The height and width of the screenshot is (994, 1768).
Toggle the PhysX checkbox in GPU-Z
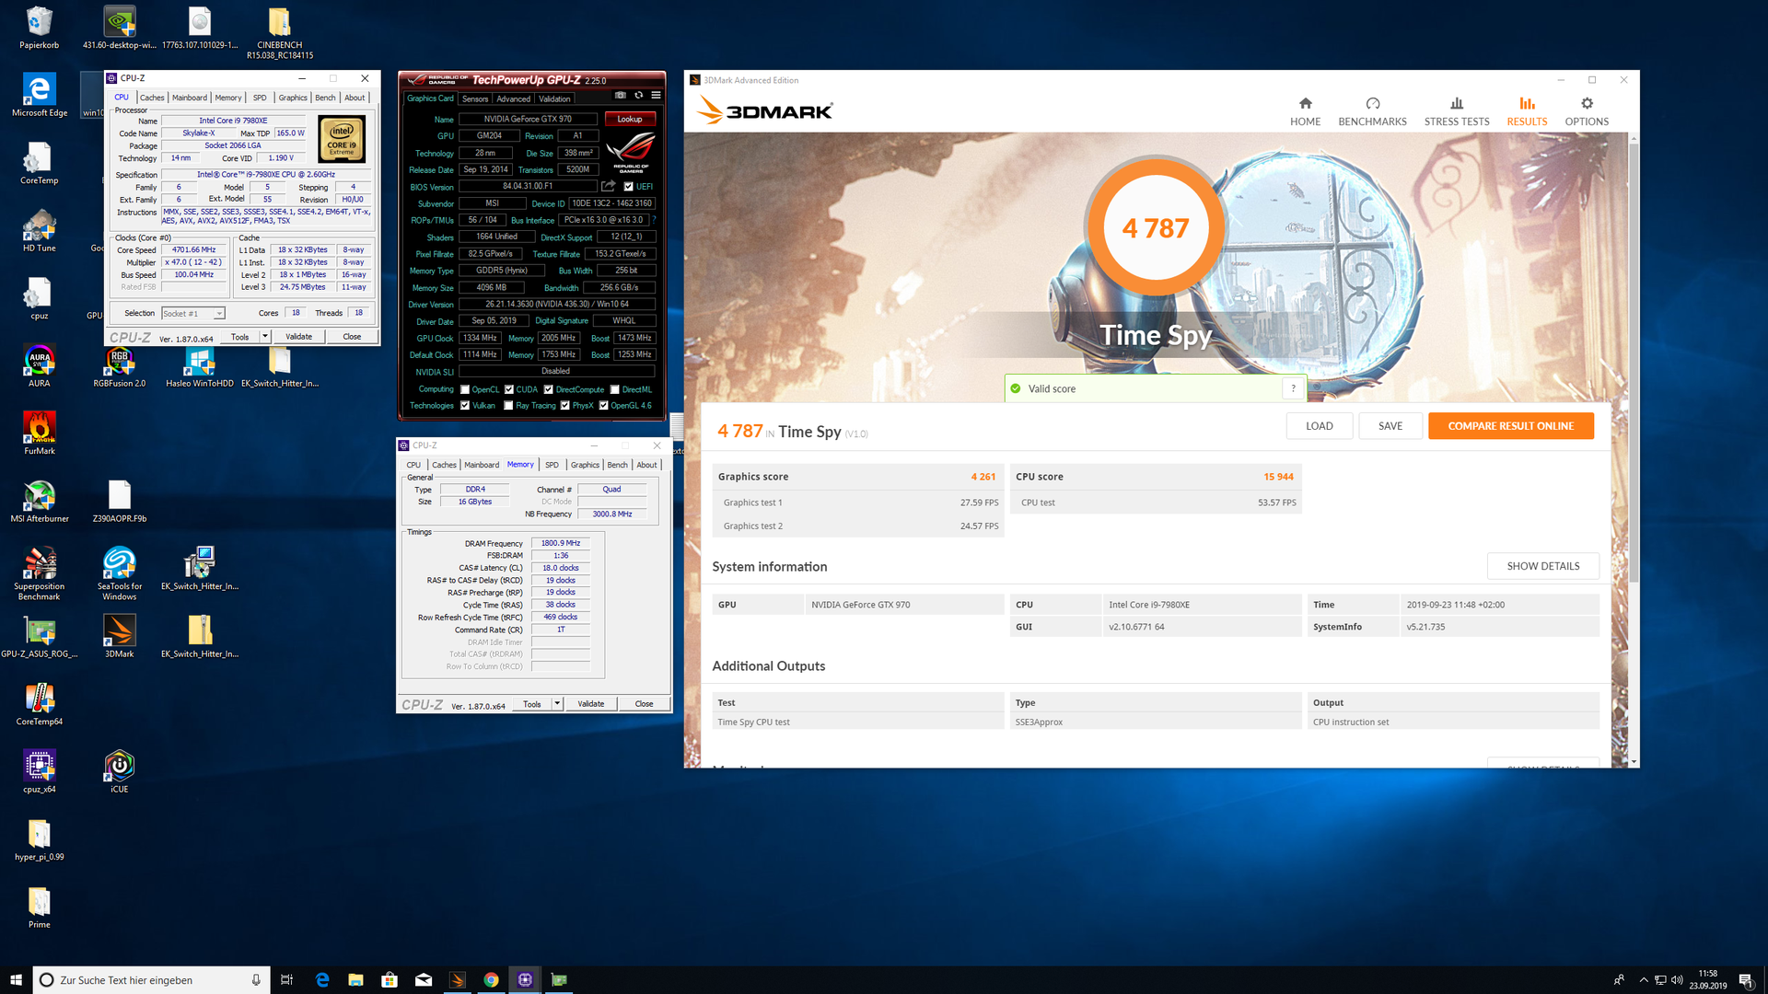[565, 405]
